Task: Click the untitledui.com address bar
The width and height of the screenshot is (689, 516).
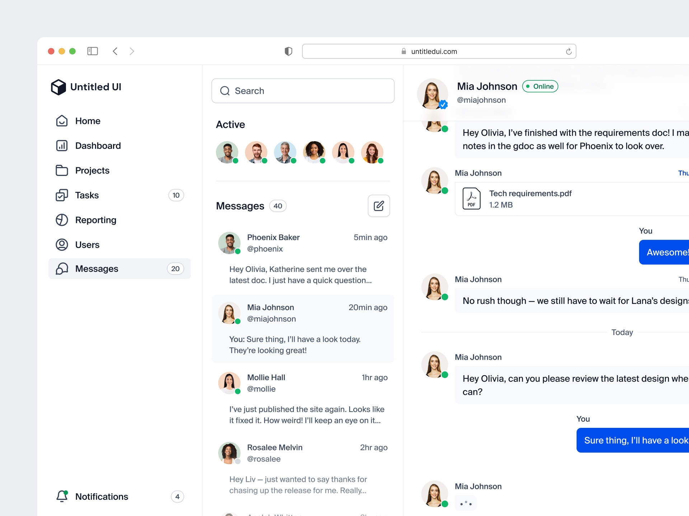Action: (433, 51)
